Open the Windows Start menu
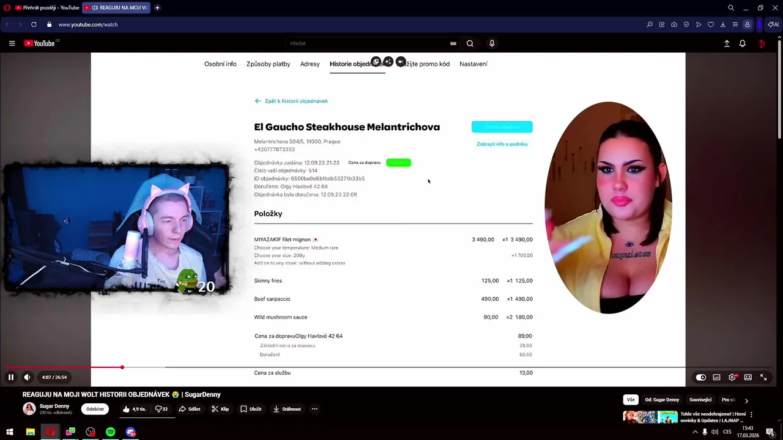 click(x=10, y=432)
